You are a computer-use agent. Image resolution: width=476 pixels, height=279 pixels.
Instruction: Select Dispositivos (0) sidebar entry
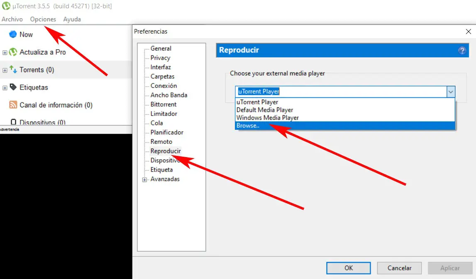coord(42,122)
